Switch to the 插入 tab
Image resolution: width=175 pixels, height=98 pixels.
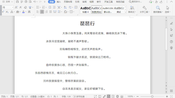(59, 2)
